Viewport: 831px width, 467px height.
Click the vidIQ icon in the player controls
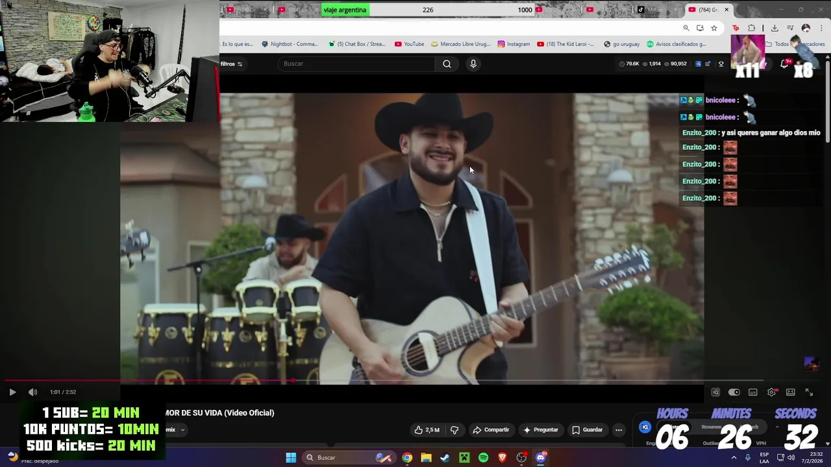point(715,392)
